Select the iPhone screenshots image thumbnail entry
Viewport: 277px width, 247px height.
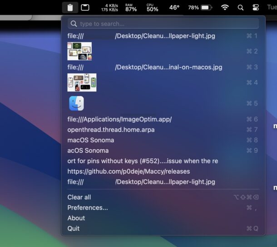click(82, 82)
